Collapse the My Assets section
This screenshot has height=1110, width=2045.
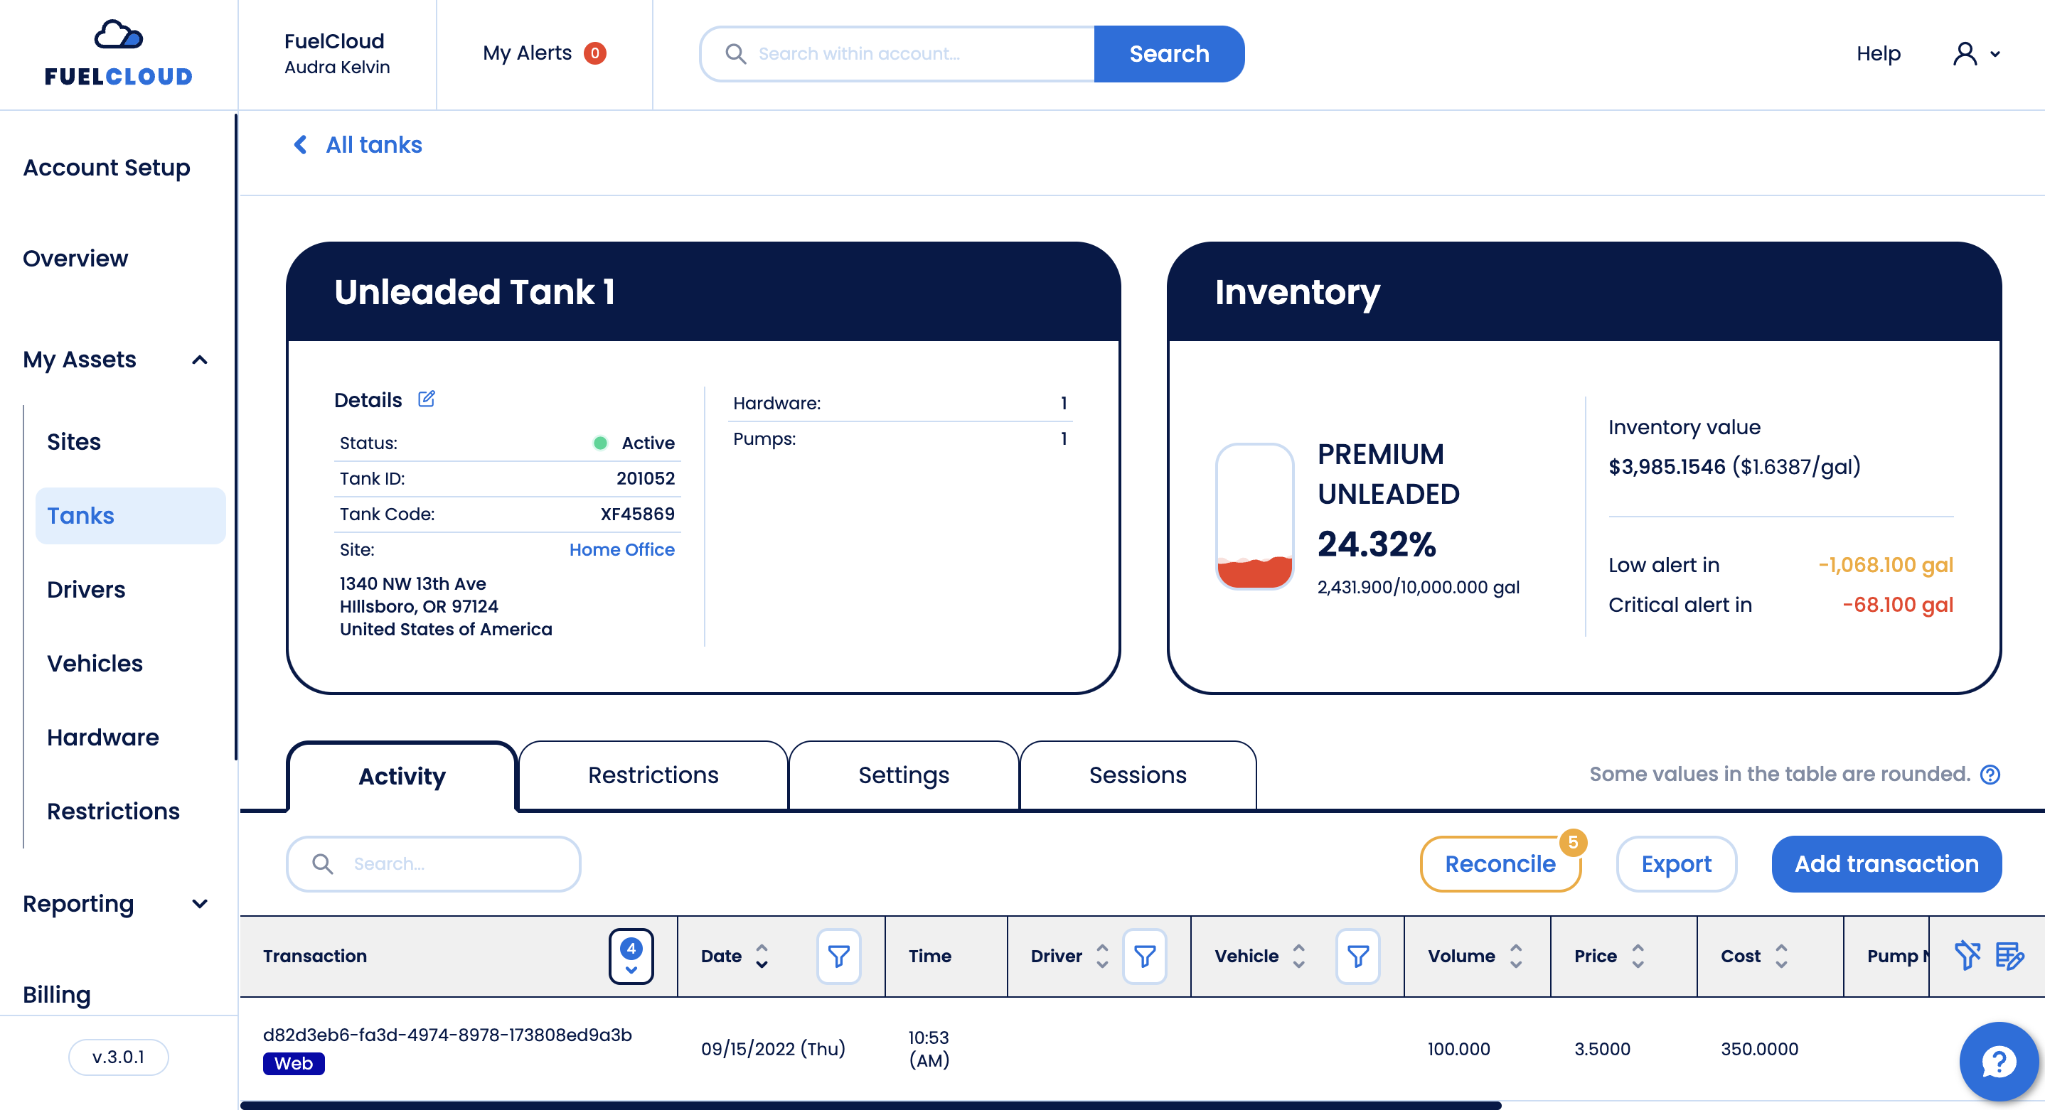pyautogui.click(x=200, y=360)
